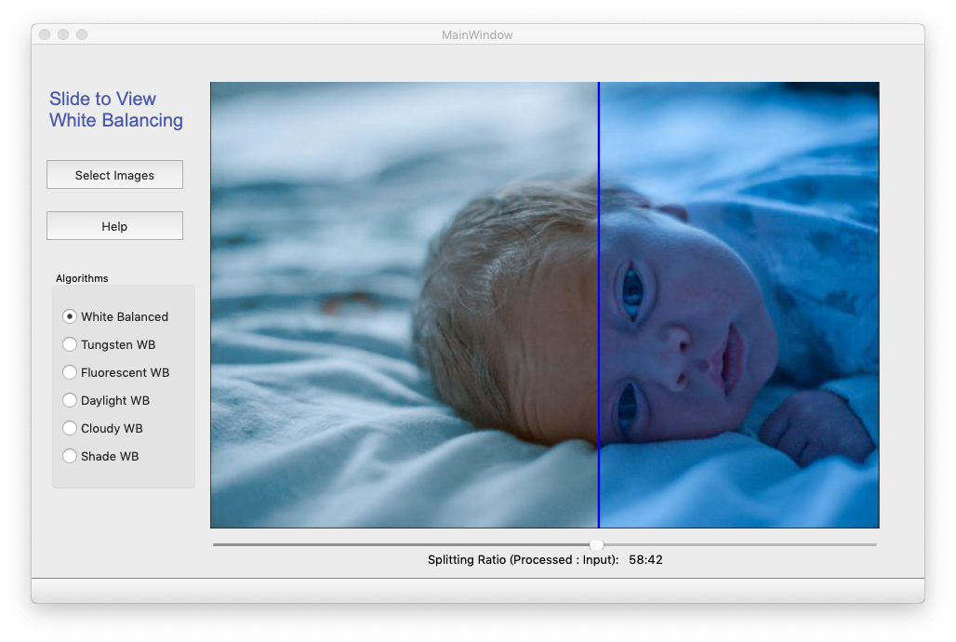Click the Slide to View White Balancing heading

point(116,109)
